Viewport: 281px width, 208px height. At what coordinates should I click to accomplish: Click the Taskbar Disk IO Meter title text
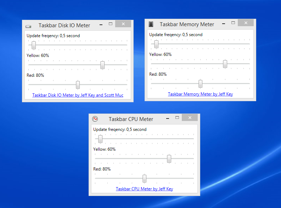coord(64,25)
